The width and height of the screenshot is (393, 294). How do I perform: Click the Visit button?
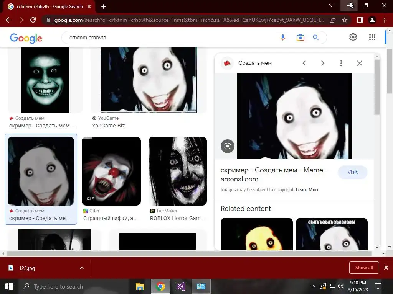click(352, 172)
